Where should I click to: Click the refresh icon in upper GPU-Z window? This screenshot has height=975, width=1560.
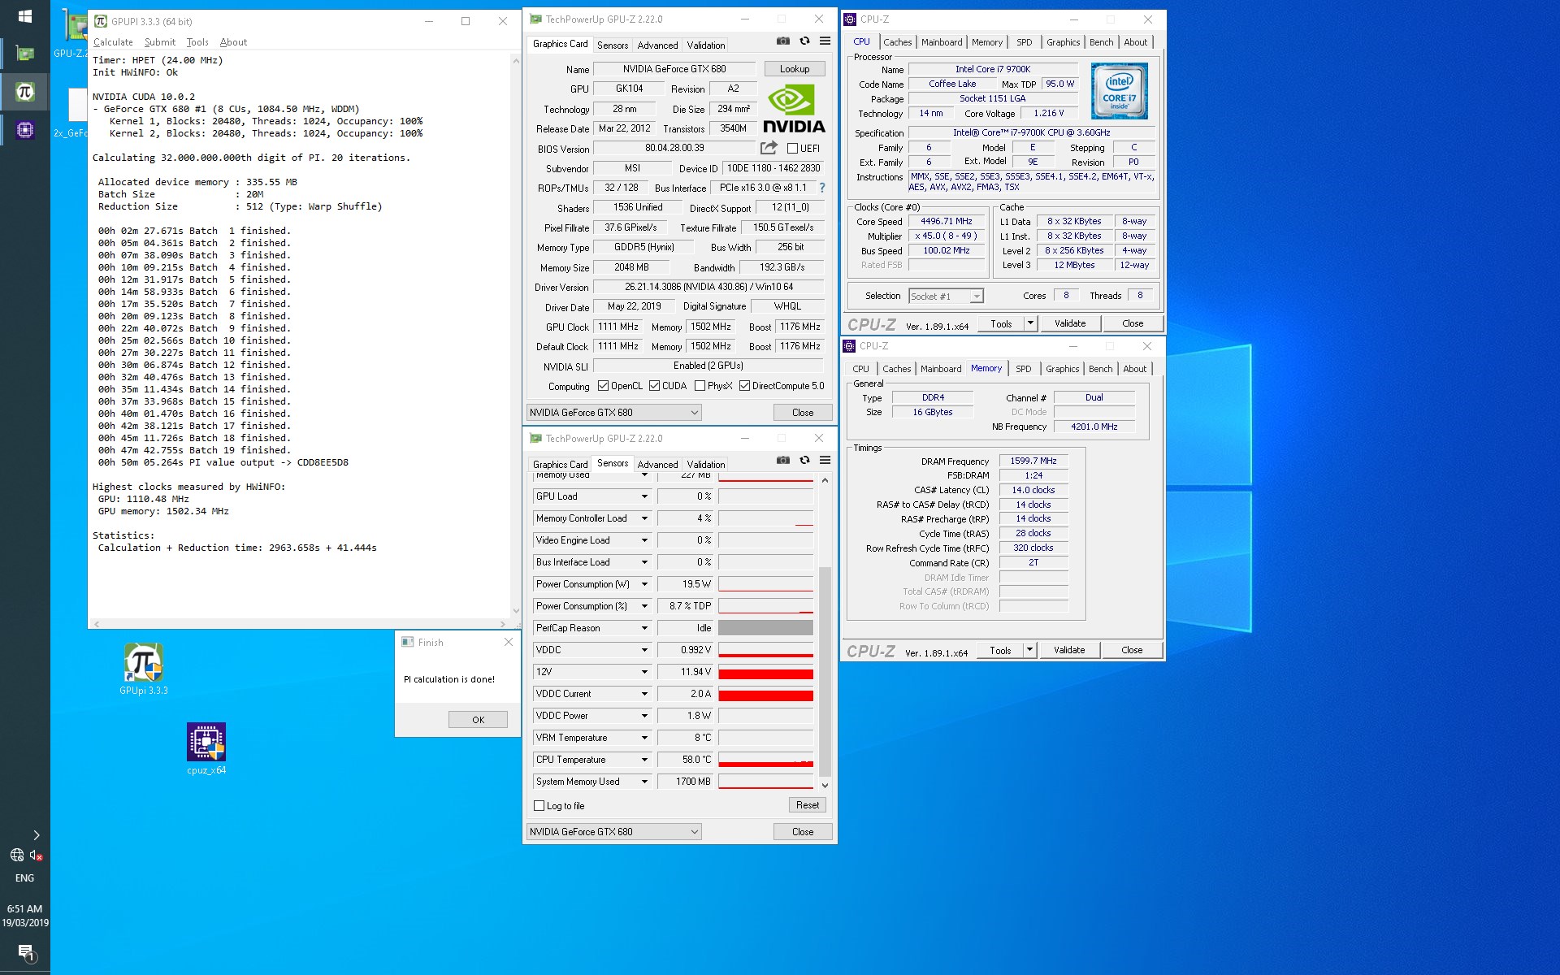tap(804, 41)
